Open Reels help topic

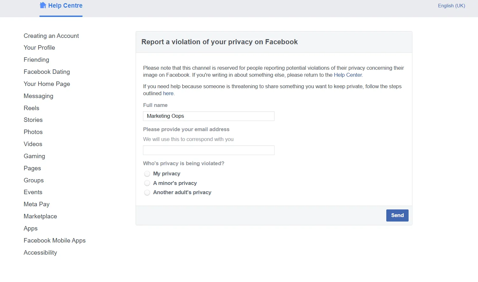click(32, 108)
